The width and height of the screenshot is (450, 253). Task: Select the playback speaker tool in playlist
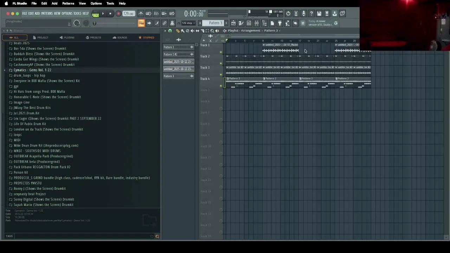click(217, 31)
